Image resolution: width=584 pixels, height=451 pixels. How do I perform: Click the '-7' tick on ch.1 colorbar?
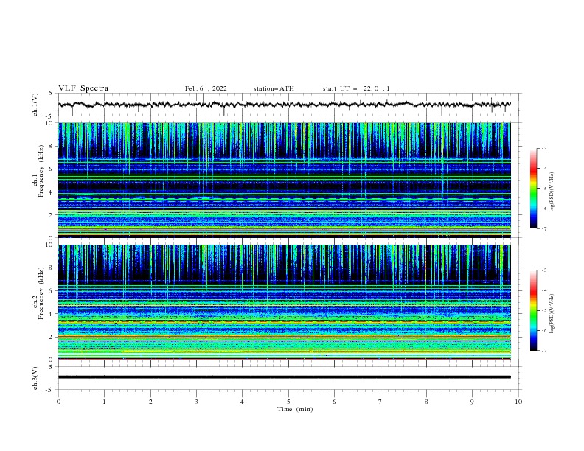543,228
